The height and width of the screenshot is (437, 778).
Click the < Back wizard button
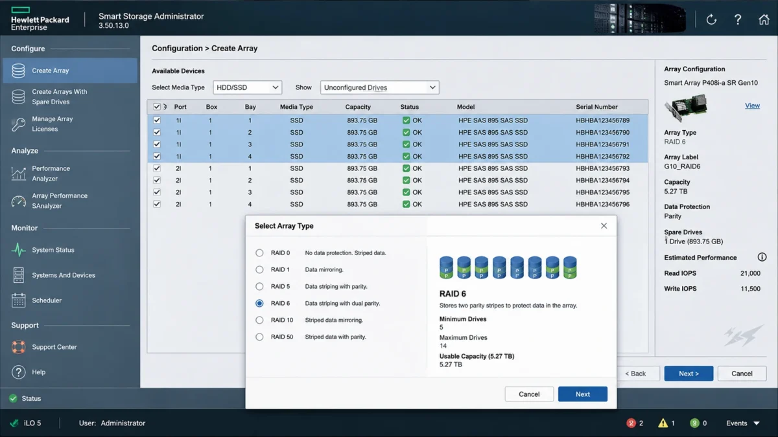(x=635, y=374)
